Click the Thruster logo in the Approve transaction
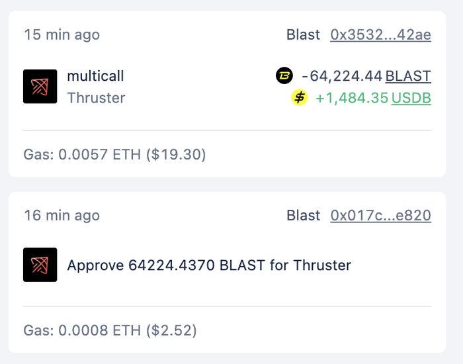The height and width of the screenshot is (364, 463). click(x=40, y=265)
